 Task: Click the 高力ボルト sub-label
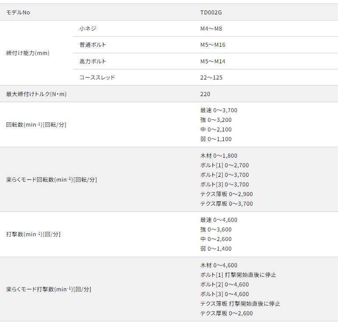93,61
